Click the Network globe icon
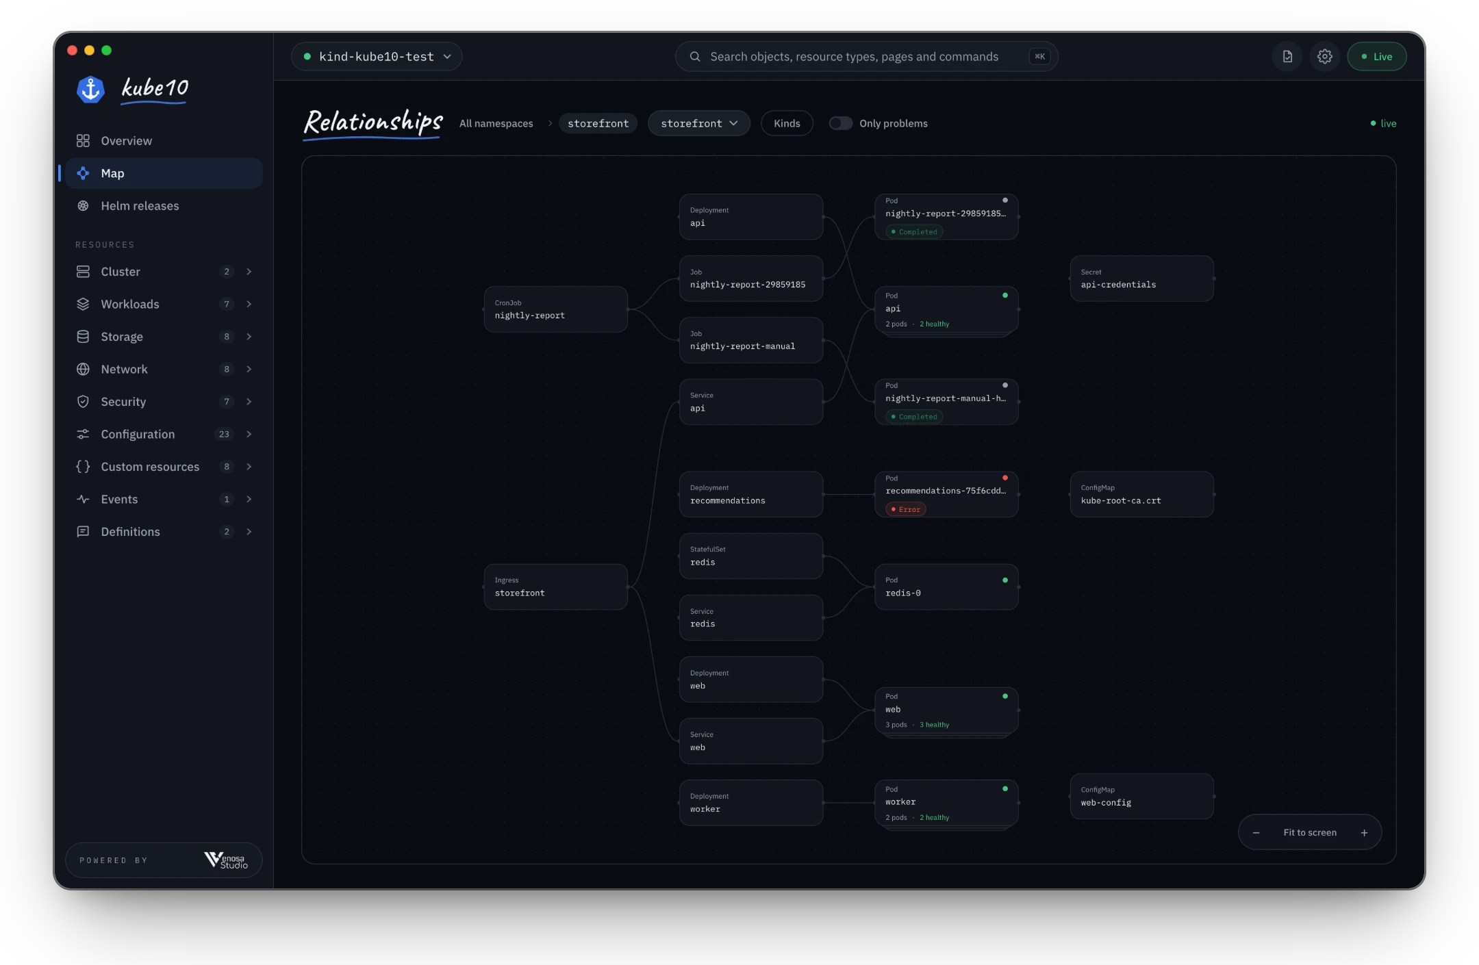 click(x=83, y=369)
